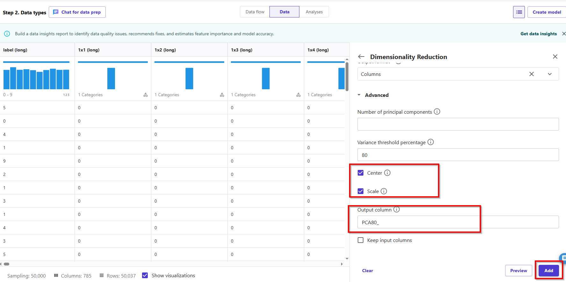Uncheck the Center checkbox

click(x=361, y=173)
